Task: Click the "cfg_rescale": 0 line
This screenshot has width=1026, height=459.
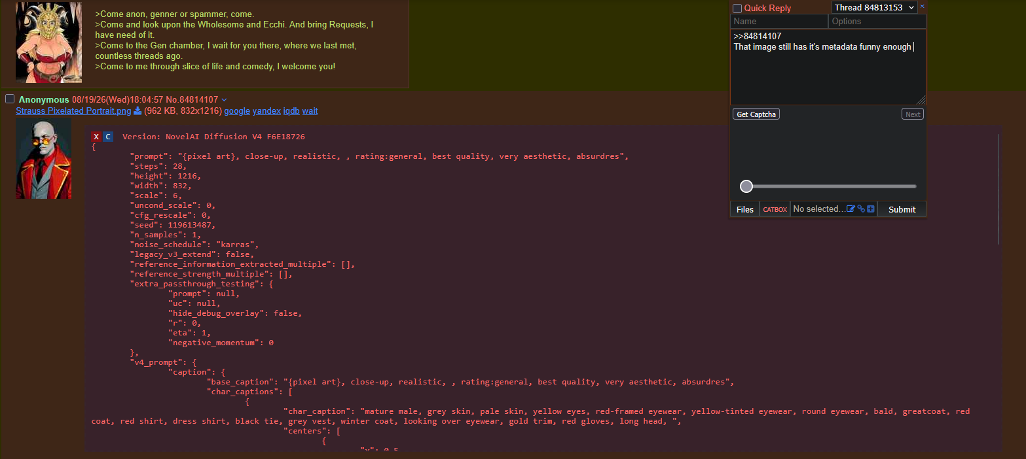Action: tap(170, 215)
